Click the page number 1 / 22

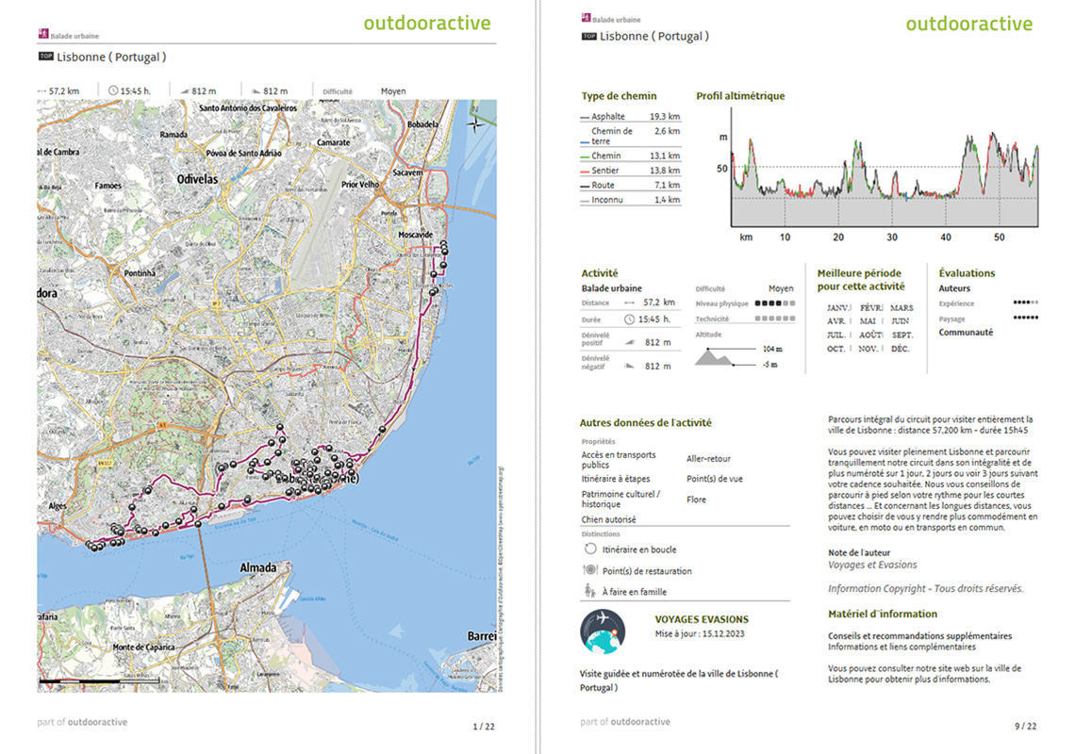pyautogui.click(x=484, y=727)
